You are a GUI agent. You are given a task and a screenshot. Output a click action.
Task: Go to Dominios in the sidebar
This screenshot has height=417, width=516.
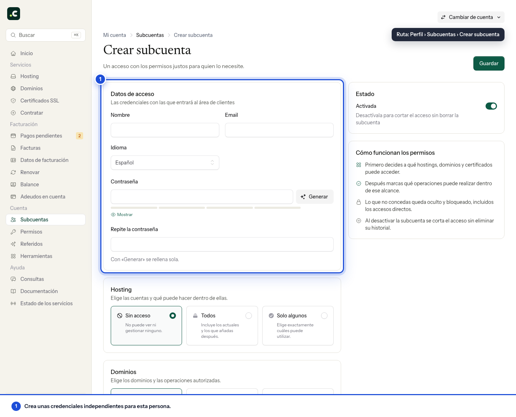coord(46,88)
